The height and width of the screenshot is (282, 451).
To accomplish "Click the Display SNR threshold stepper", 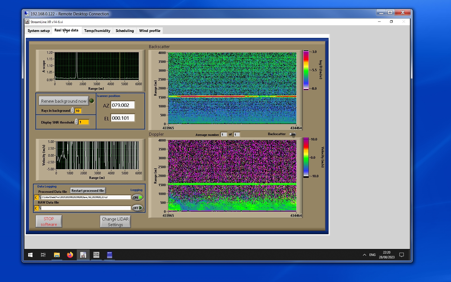I will [x=77, y=122].
